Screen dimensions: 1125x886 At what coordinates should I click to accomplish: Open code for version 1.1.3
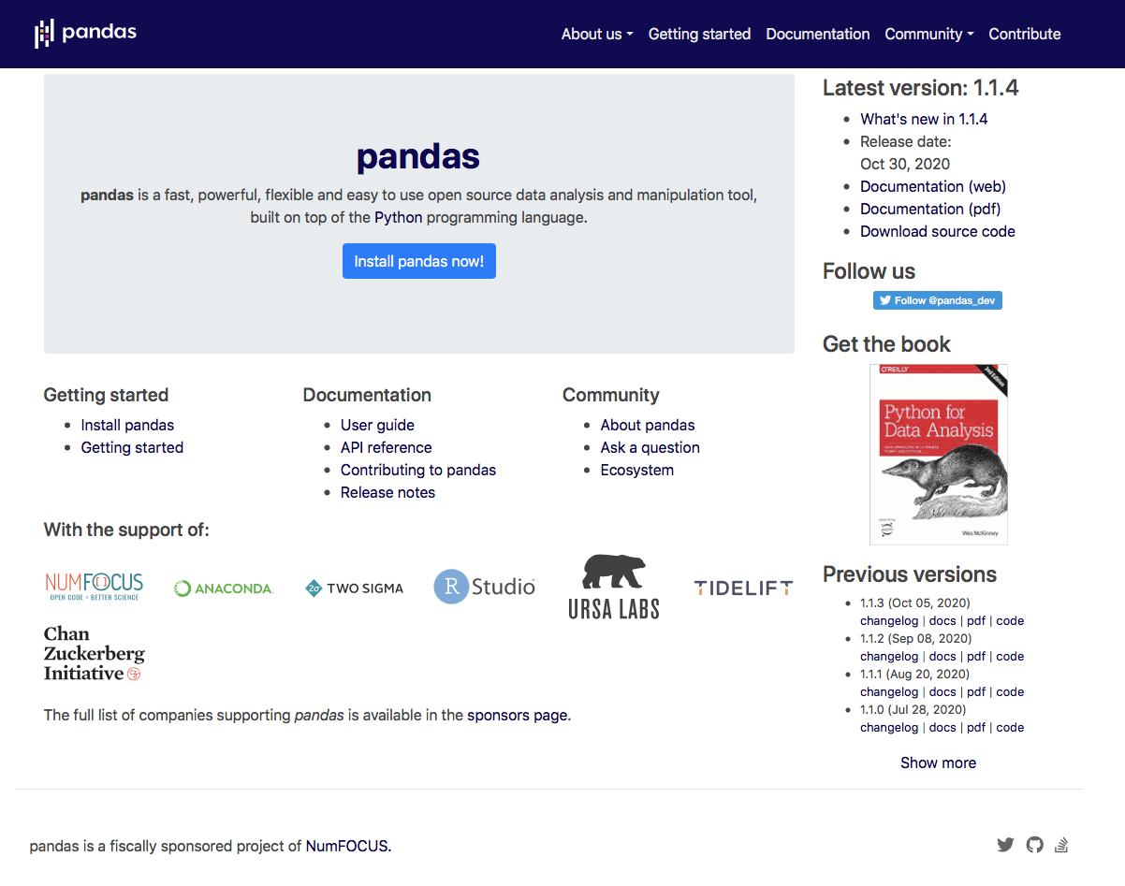(1010, 620)
